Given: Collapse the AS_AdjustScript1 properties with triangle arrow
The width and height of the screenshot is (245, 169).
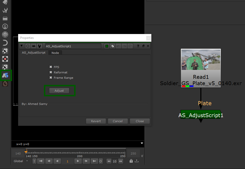Looking at the screenshot, I should pyautogui.click(x=22, y=46).
